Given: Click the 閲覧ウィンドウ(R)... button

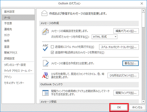Looking at the screenshot, I should click(126, 93).
